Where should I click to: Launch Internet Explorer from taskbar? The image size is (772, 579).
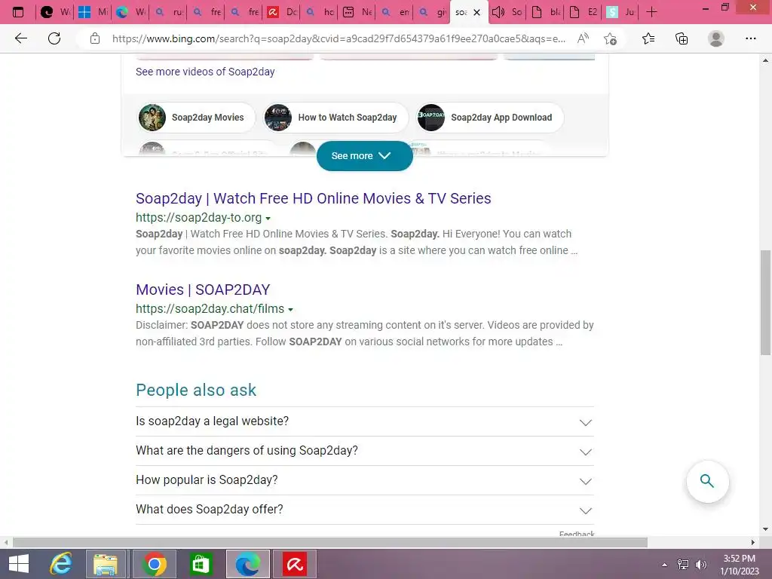pos(61,564)
